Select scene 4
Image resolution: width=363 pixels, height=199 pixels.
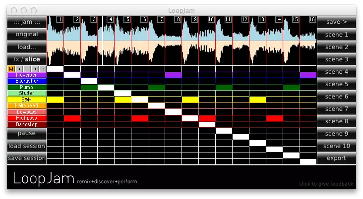click(336, 72)
